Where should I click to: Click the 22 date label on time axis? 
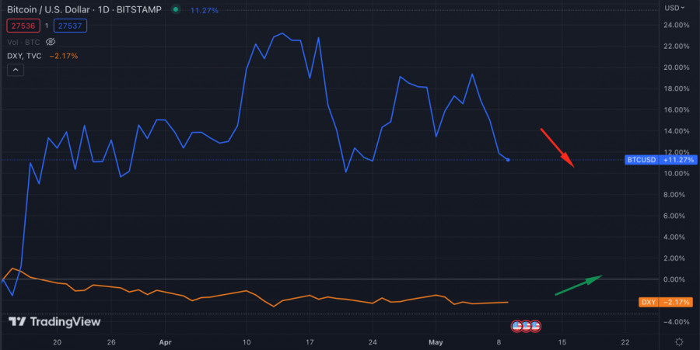click(x=625, y=342)
